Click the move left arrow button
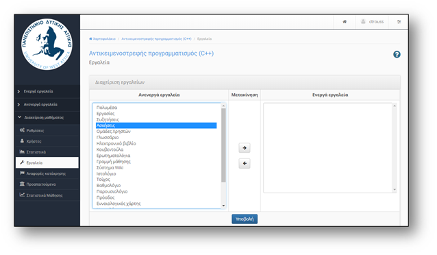 click(245, 163)
